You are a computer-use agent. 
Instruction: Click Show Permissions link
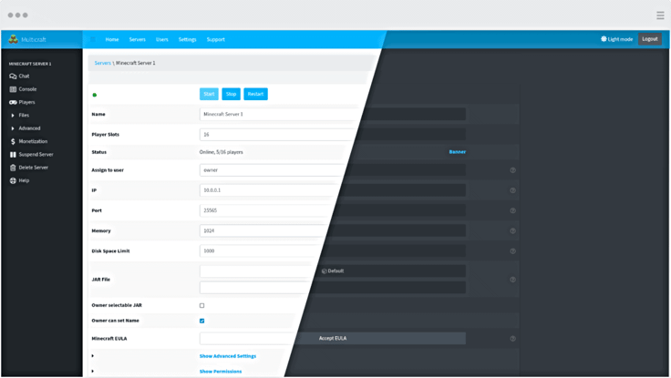[221, 371]
